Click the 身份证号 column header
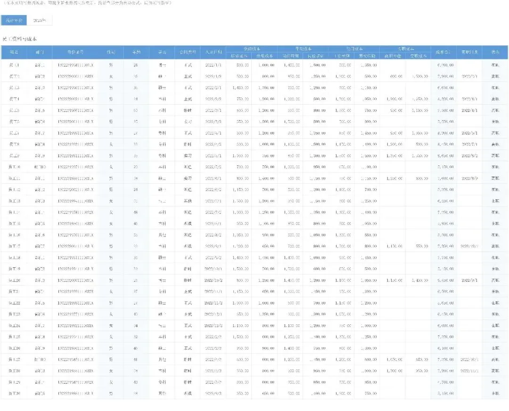 [75, 52]
